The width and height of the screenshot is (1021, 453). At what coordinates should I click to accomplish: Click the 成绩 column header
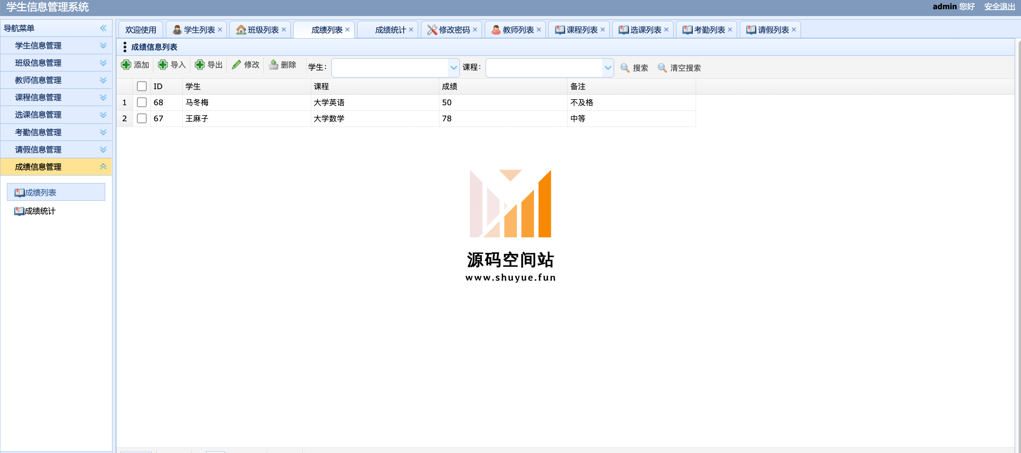(x=449, y=86)
